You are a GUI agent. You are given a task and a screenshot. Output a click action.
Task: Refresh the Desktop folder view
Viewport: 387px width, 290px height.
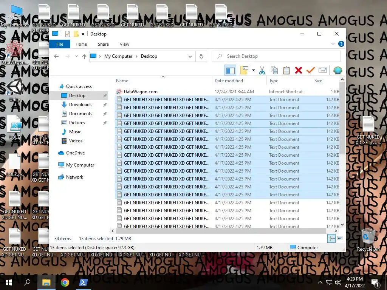pos(201,57)
